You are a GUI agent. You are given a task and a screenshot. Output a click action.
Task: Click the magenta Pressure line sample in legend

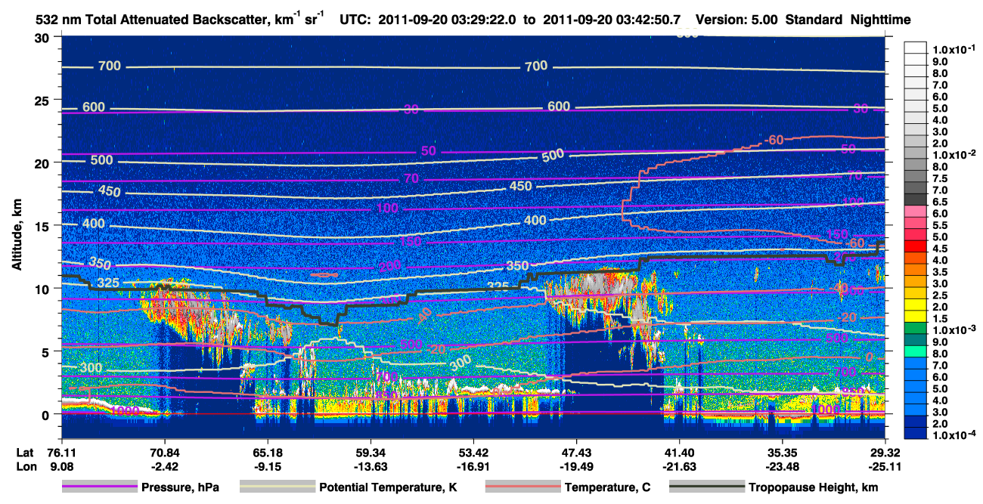tap(99, 487)
